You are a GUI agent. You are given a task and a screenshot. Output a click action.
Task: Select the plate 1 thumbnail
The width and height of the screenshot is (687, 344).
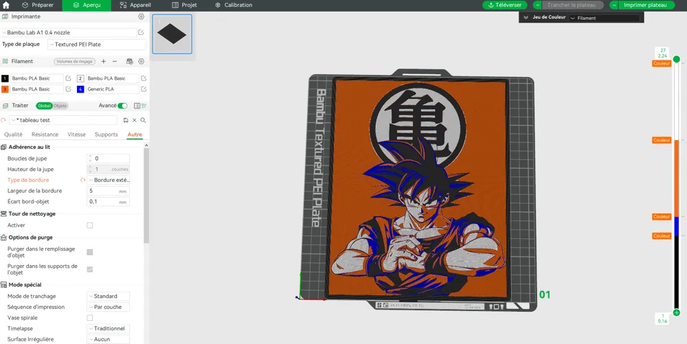click(x=172, y=34)
